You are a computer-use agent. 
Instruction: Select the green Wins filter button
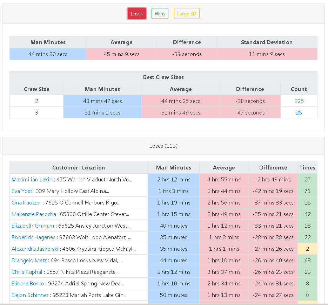coord(160,14)
